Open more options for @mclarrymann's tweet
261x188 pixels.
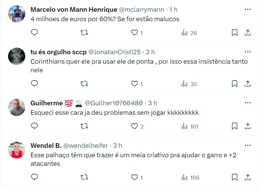[x=248, y=9]
